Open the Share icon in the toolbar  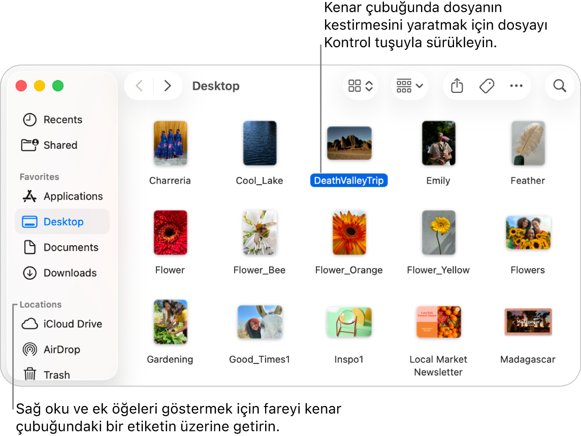456,86
